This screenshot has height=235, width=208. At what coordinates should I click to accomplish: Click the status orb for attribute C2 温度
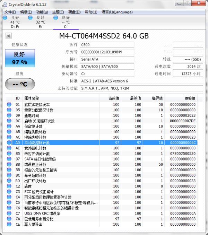[x=9, y=186]
